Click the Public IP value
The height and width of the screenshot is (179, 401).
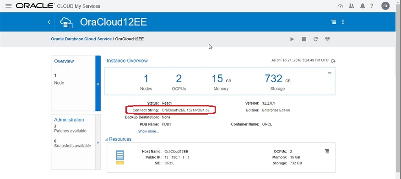[x=177, y=158]
